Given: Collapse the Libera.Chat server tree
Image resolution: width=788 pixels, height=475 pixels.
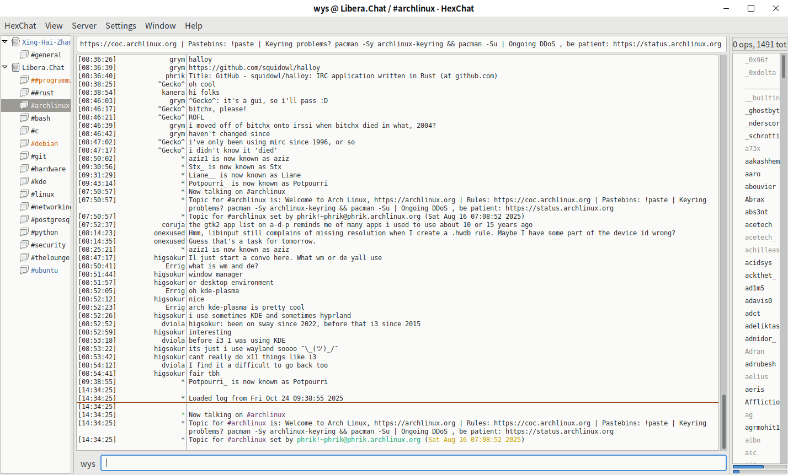Looking at the screenshot, I should (x=6, y=67).
